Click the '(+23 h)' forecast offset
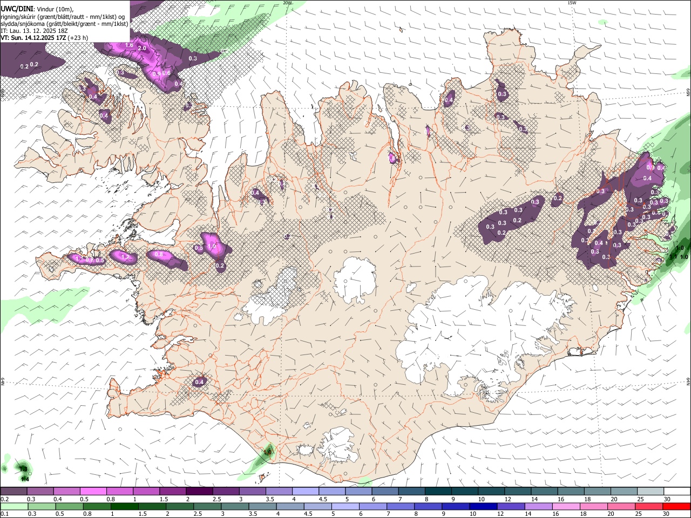691x518 pixels. click(x=78, y=38)
